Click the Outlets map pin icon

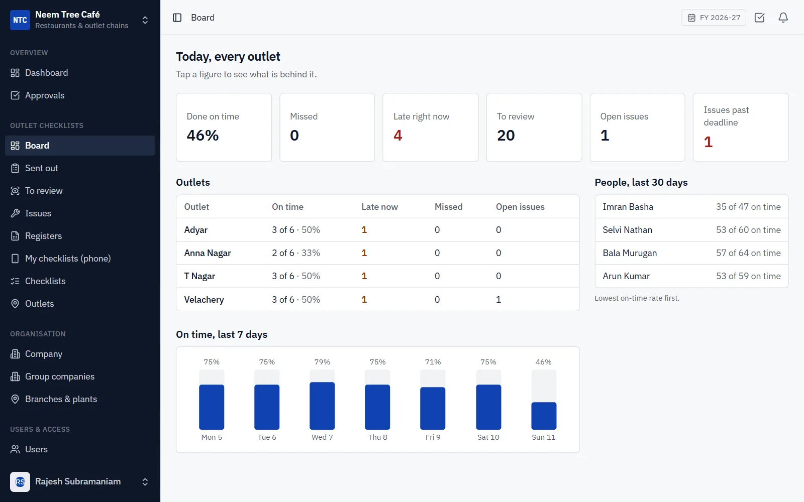15,304
